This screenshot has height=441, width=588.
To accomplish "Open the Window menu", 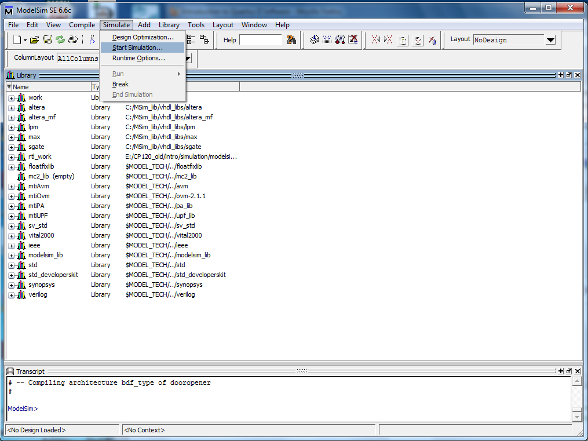I will coord(254,25).
